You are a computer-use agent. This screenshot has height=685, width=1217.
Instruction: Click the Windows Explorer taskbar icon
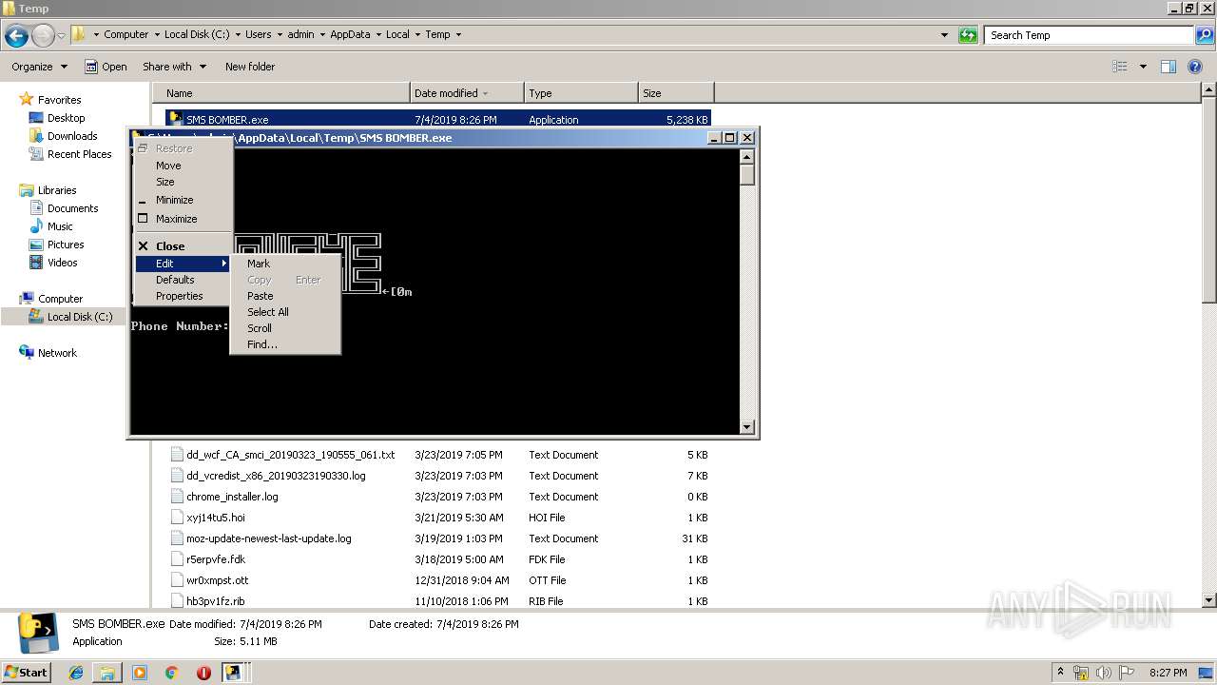coord(107,673)
